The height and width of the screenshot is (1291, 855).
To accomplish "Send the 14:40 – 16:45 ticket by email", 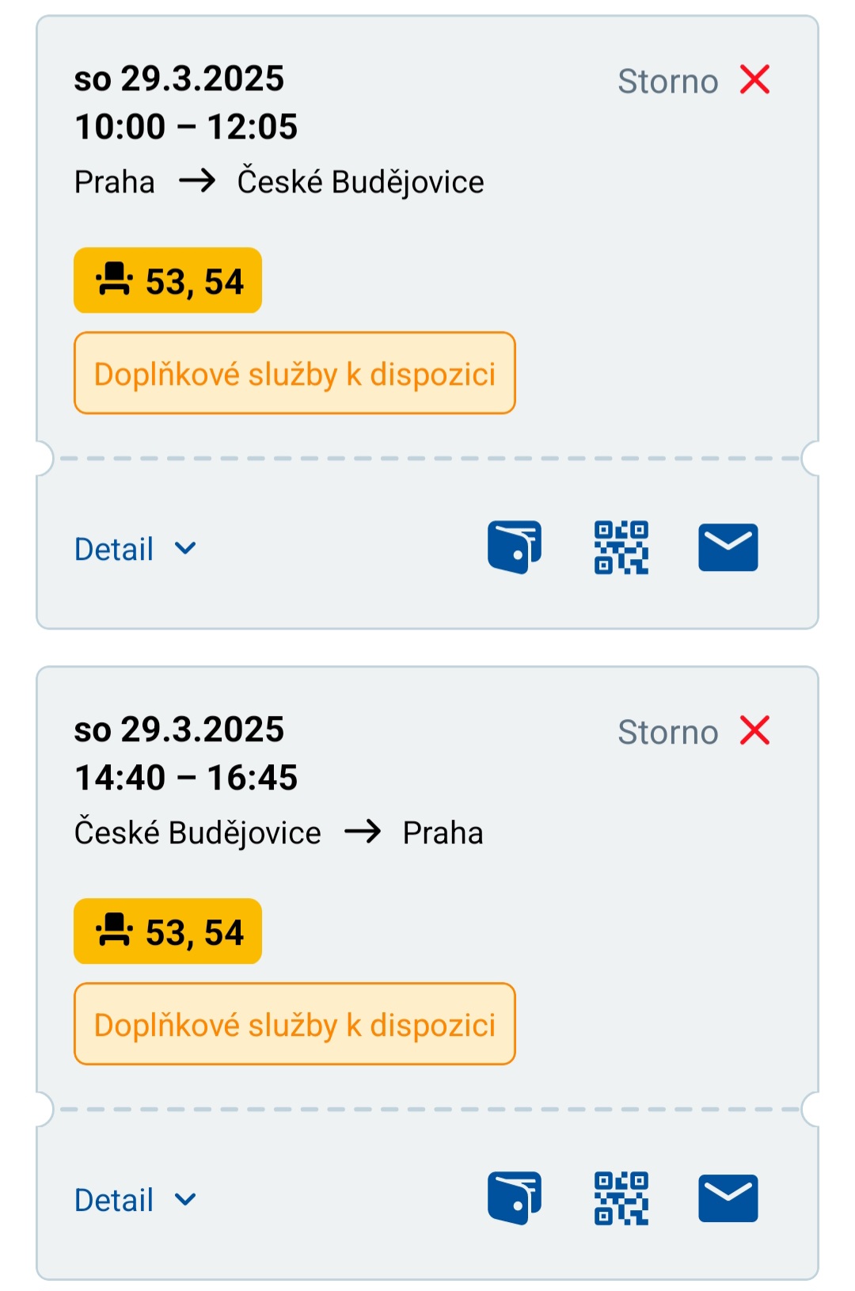I will [728, 1198].
